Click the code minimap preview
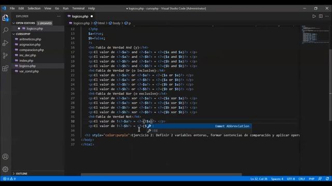 pyautogui.click(x=315, y=35)
